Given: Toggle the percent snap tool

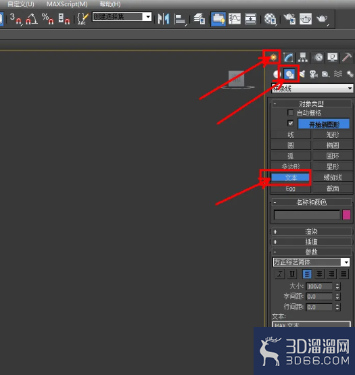Looking at the screenshot, I should 47,19.
